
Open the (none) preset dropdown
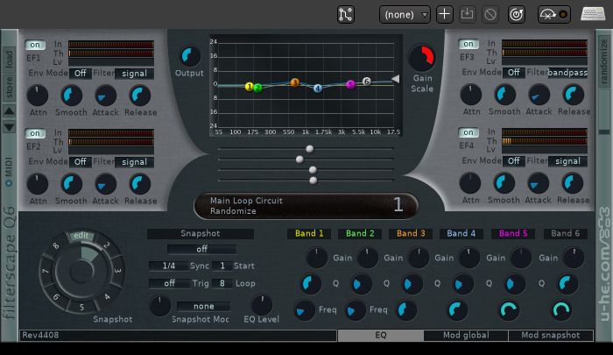point(405,14)
